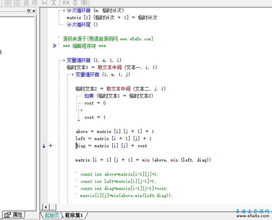Click the equal vertical gap icon
This screenshot has height=220, width=272.
54,3
